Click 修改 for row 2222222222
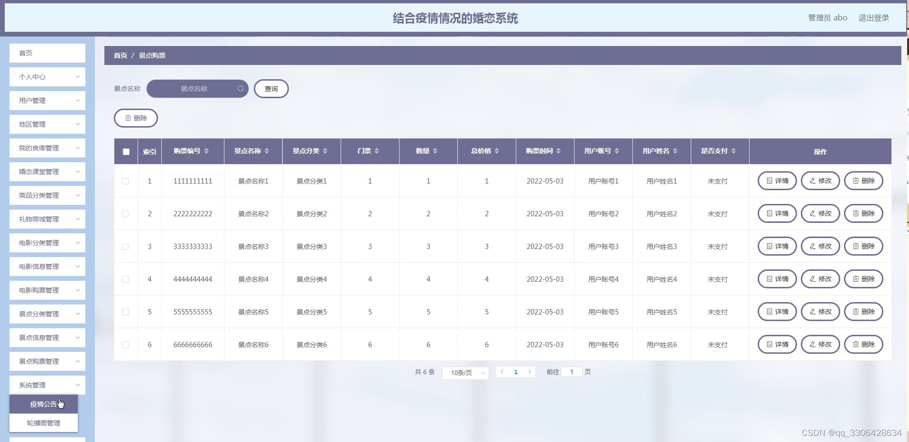Screen dimensions: 909x442 820,213
